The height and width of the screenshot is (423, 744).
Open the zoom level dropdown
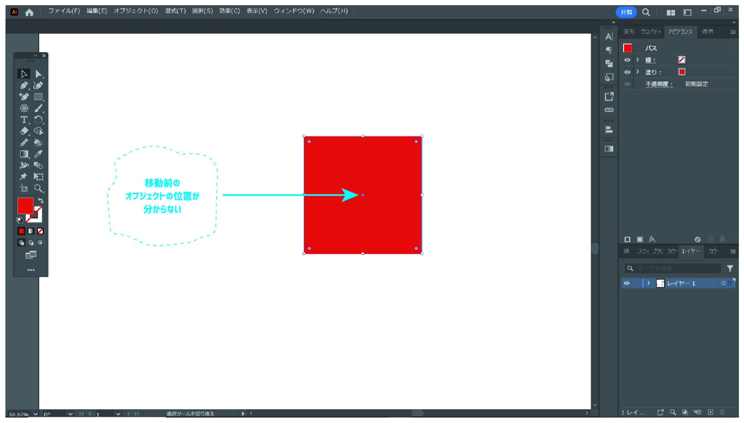click(36, 414)
